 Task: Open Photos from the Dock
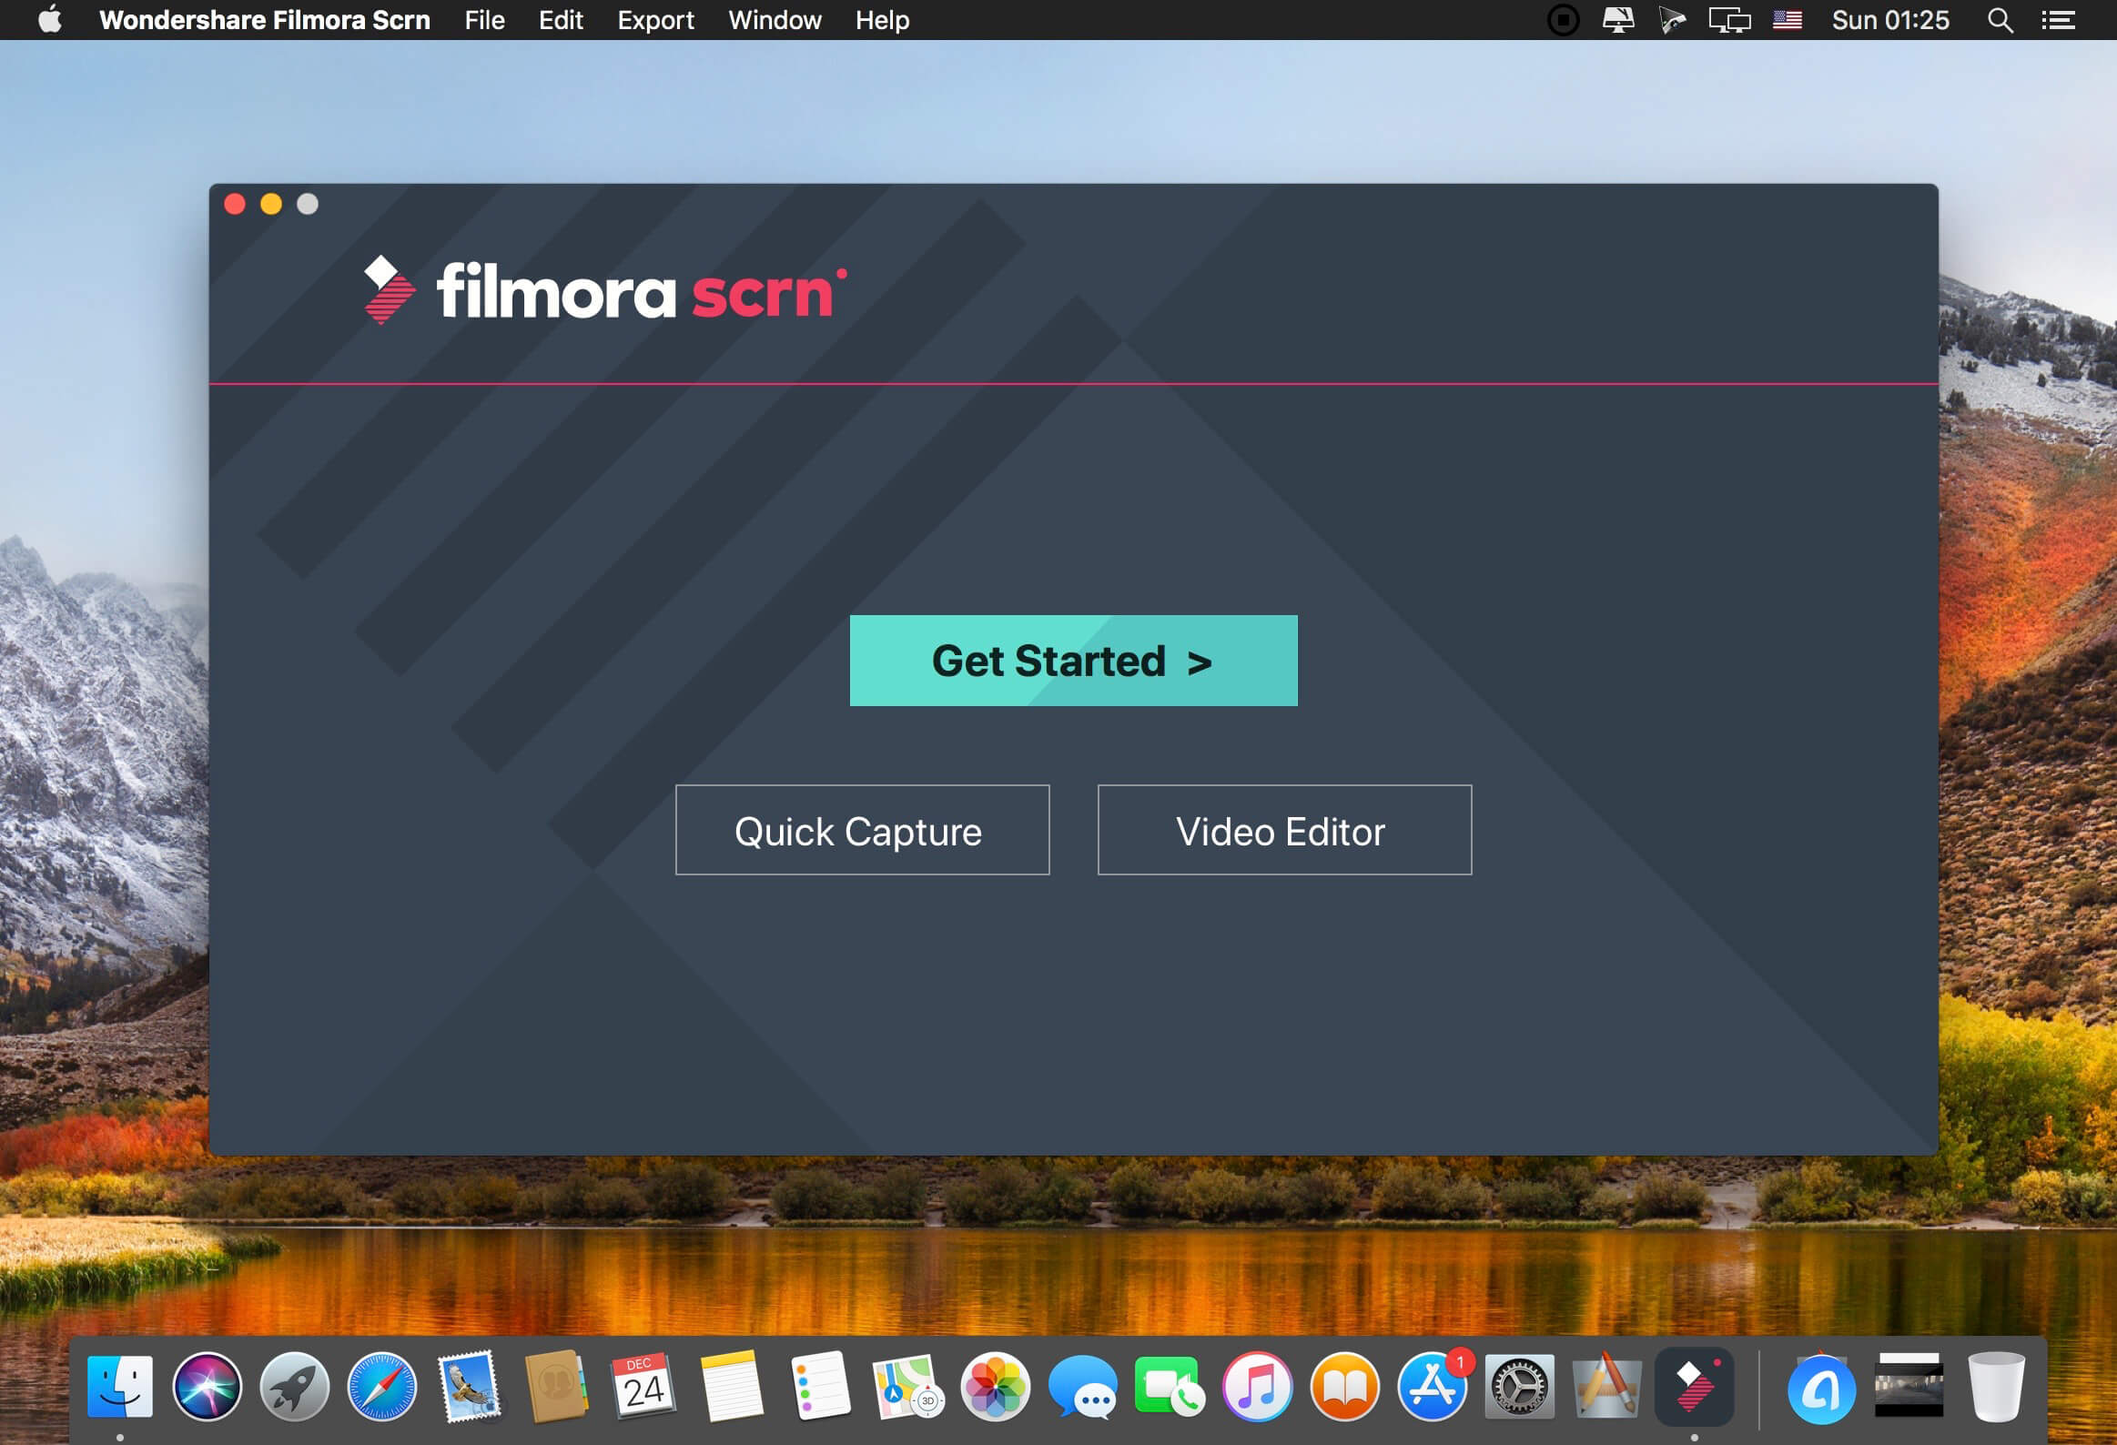click(995, 1387)
